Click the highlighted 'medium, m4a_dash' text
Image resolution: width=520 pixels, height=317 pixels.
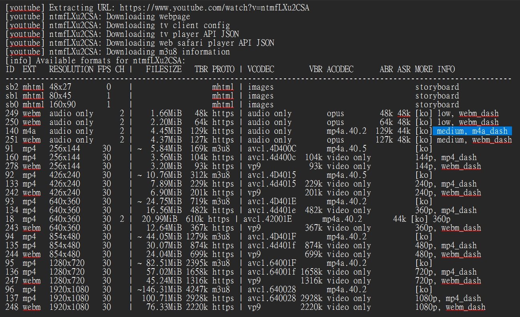tap(472, 131)
